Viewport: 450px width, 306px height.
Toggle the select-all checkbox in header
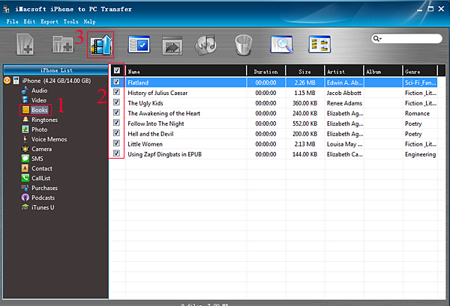tap(116, 70)
